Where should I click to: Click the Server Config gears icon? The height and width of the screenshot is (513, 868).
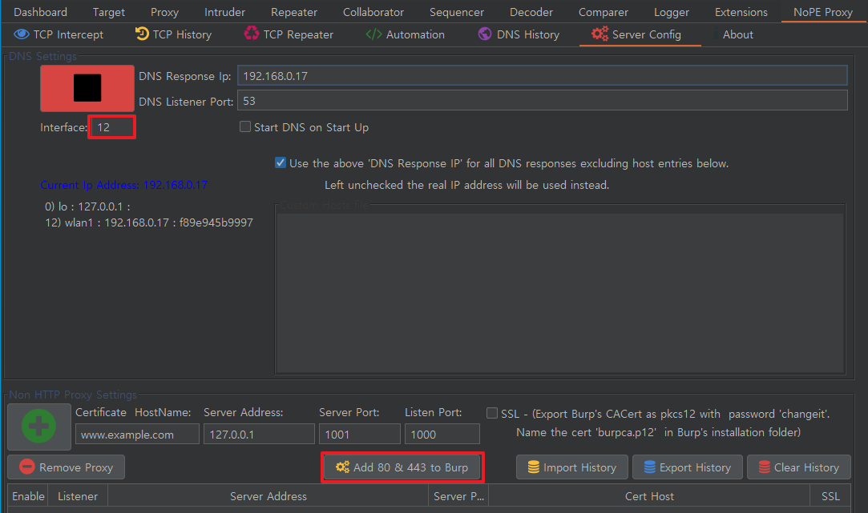[x=600, y=34]
